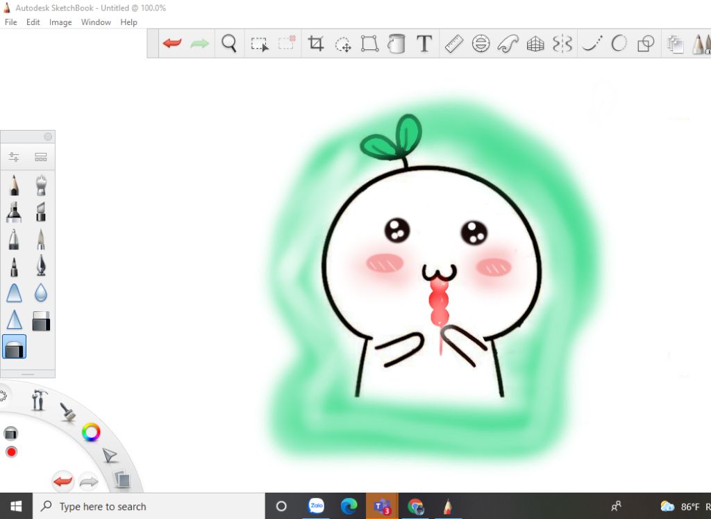Open Google Chrome from taskbar
Viewport: 711px width, 519px height.
pyautogui.click(x=415, y=506)
